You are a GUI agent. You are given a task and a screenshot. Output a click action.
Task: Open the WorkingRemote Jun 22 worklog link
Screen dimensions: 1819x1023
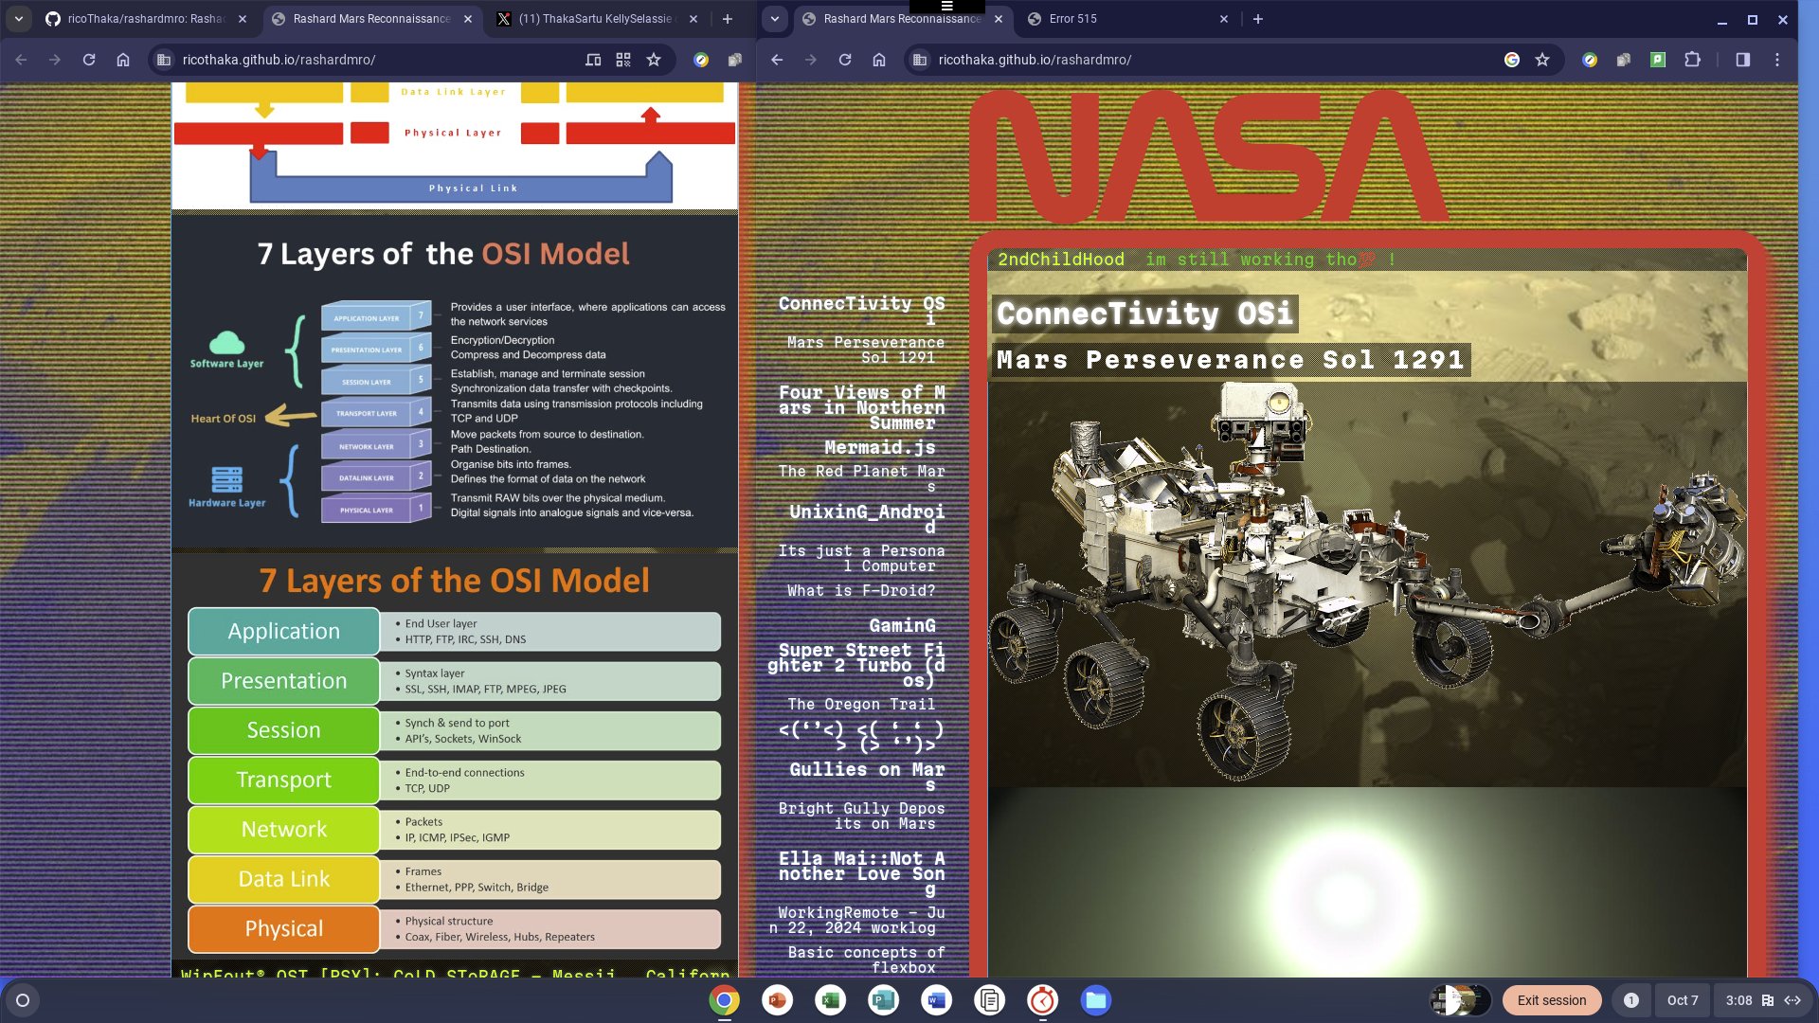856,920
